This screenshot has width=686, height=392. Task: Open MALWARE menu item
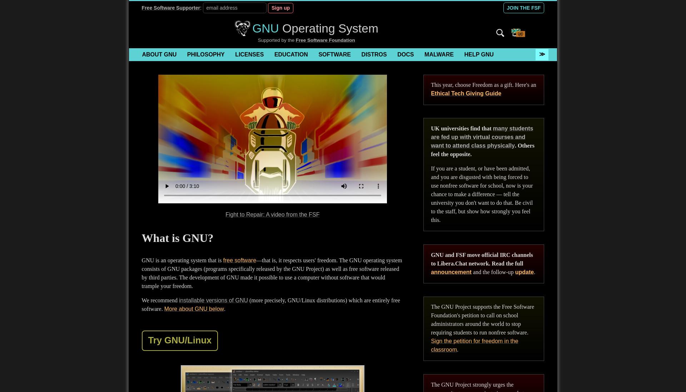pyautogui.click(x=439, y=55)
